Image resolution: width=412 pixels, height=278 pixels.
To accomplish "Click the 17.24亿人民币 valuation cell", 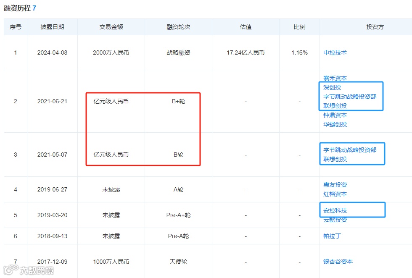I will 246,52.
